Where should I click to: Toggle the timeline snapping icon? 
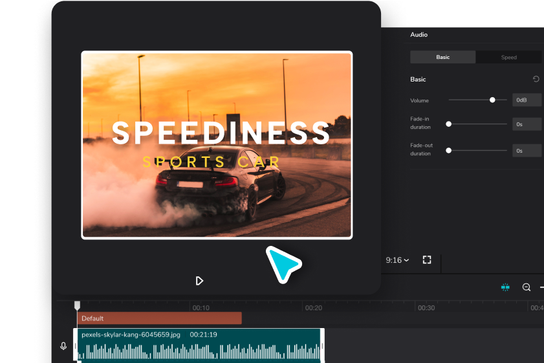(x=505, y=287)
